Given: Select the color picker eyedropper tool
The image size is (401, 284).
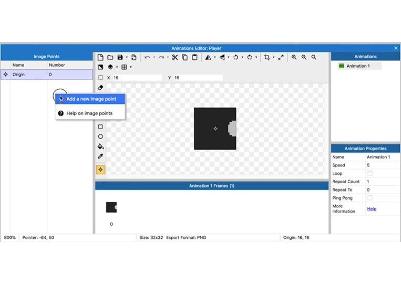Looking at the screenshot, I should pos(100,156).
